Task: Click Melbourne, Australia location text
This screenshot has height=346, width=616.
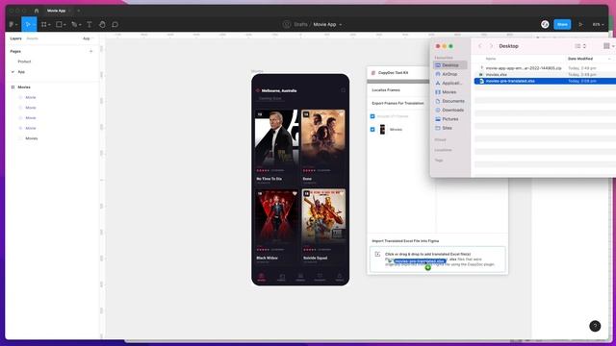Action: (279, 90)
